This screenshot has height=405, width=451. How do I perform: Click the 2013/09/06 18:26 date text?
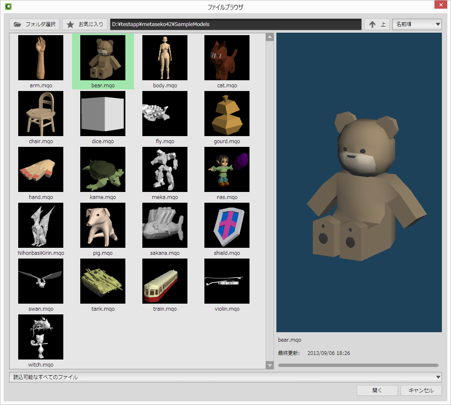[329, 353]
